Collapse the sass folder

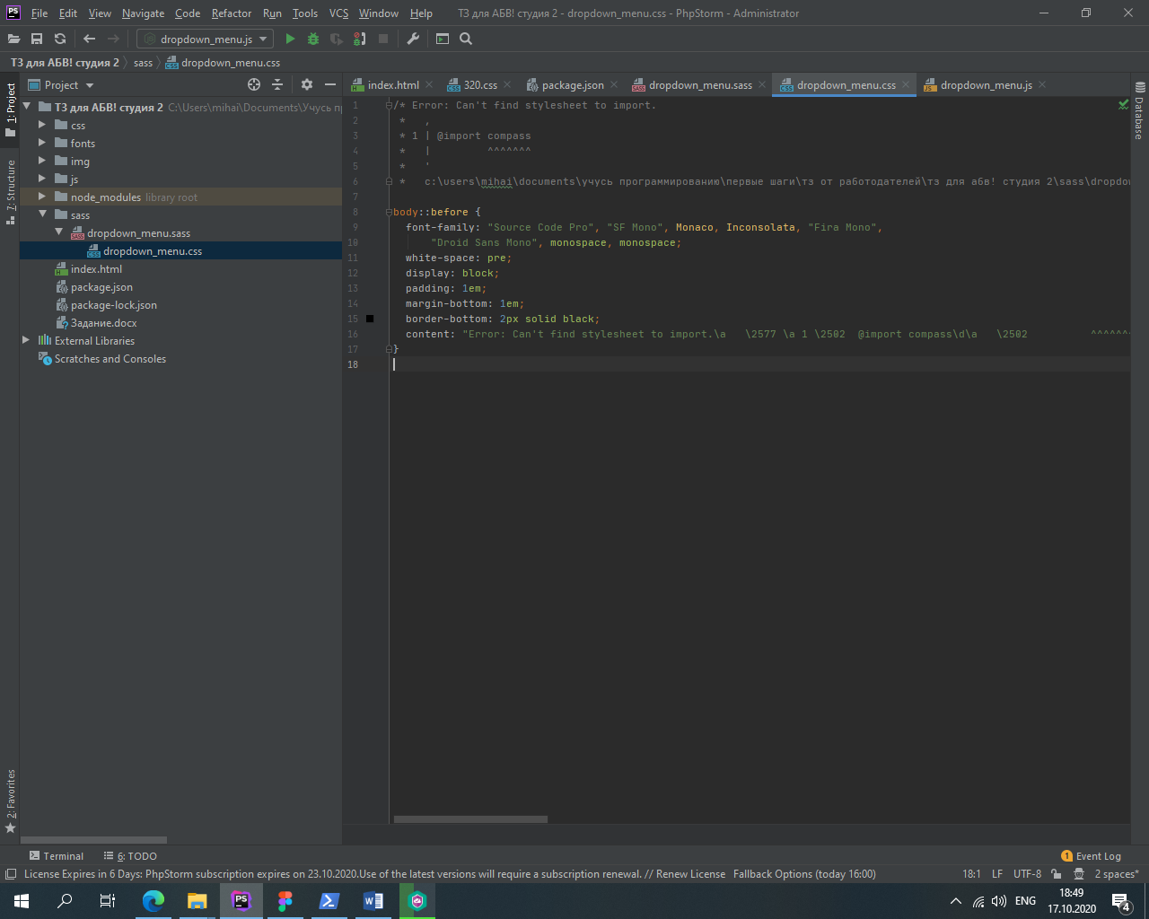click(41, 214)
